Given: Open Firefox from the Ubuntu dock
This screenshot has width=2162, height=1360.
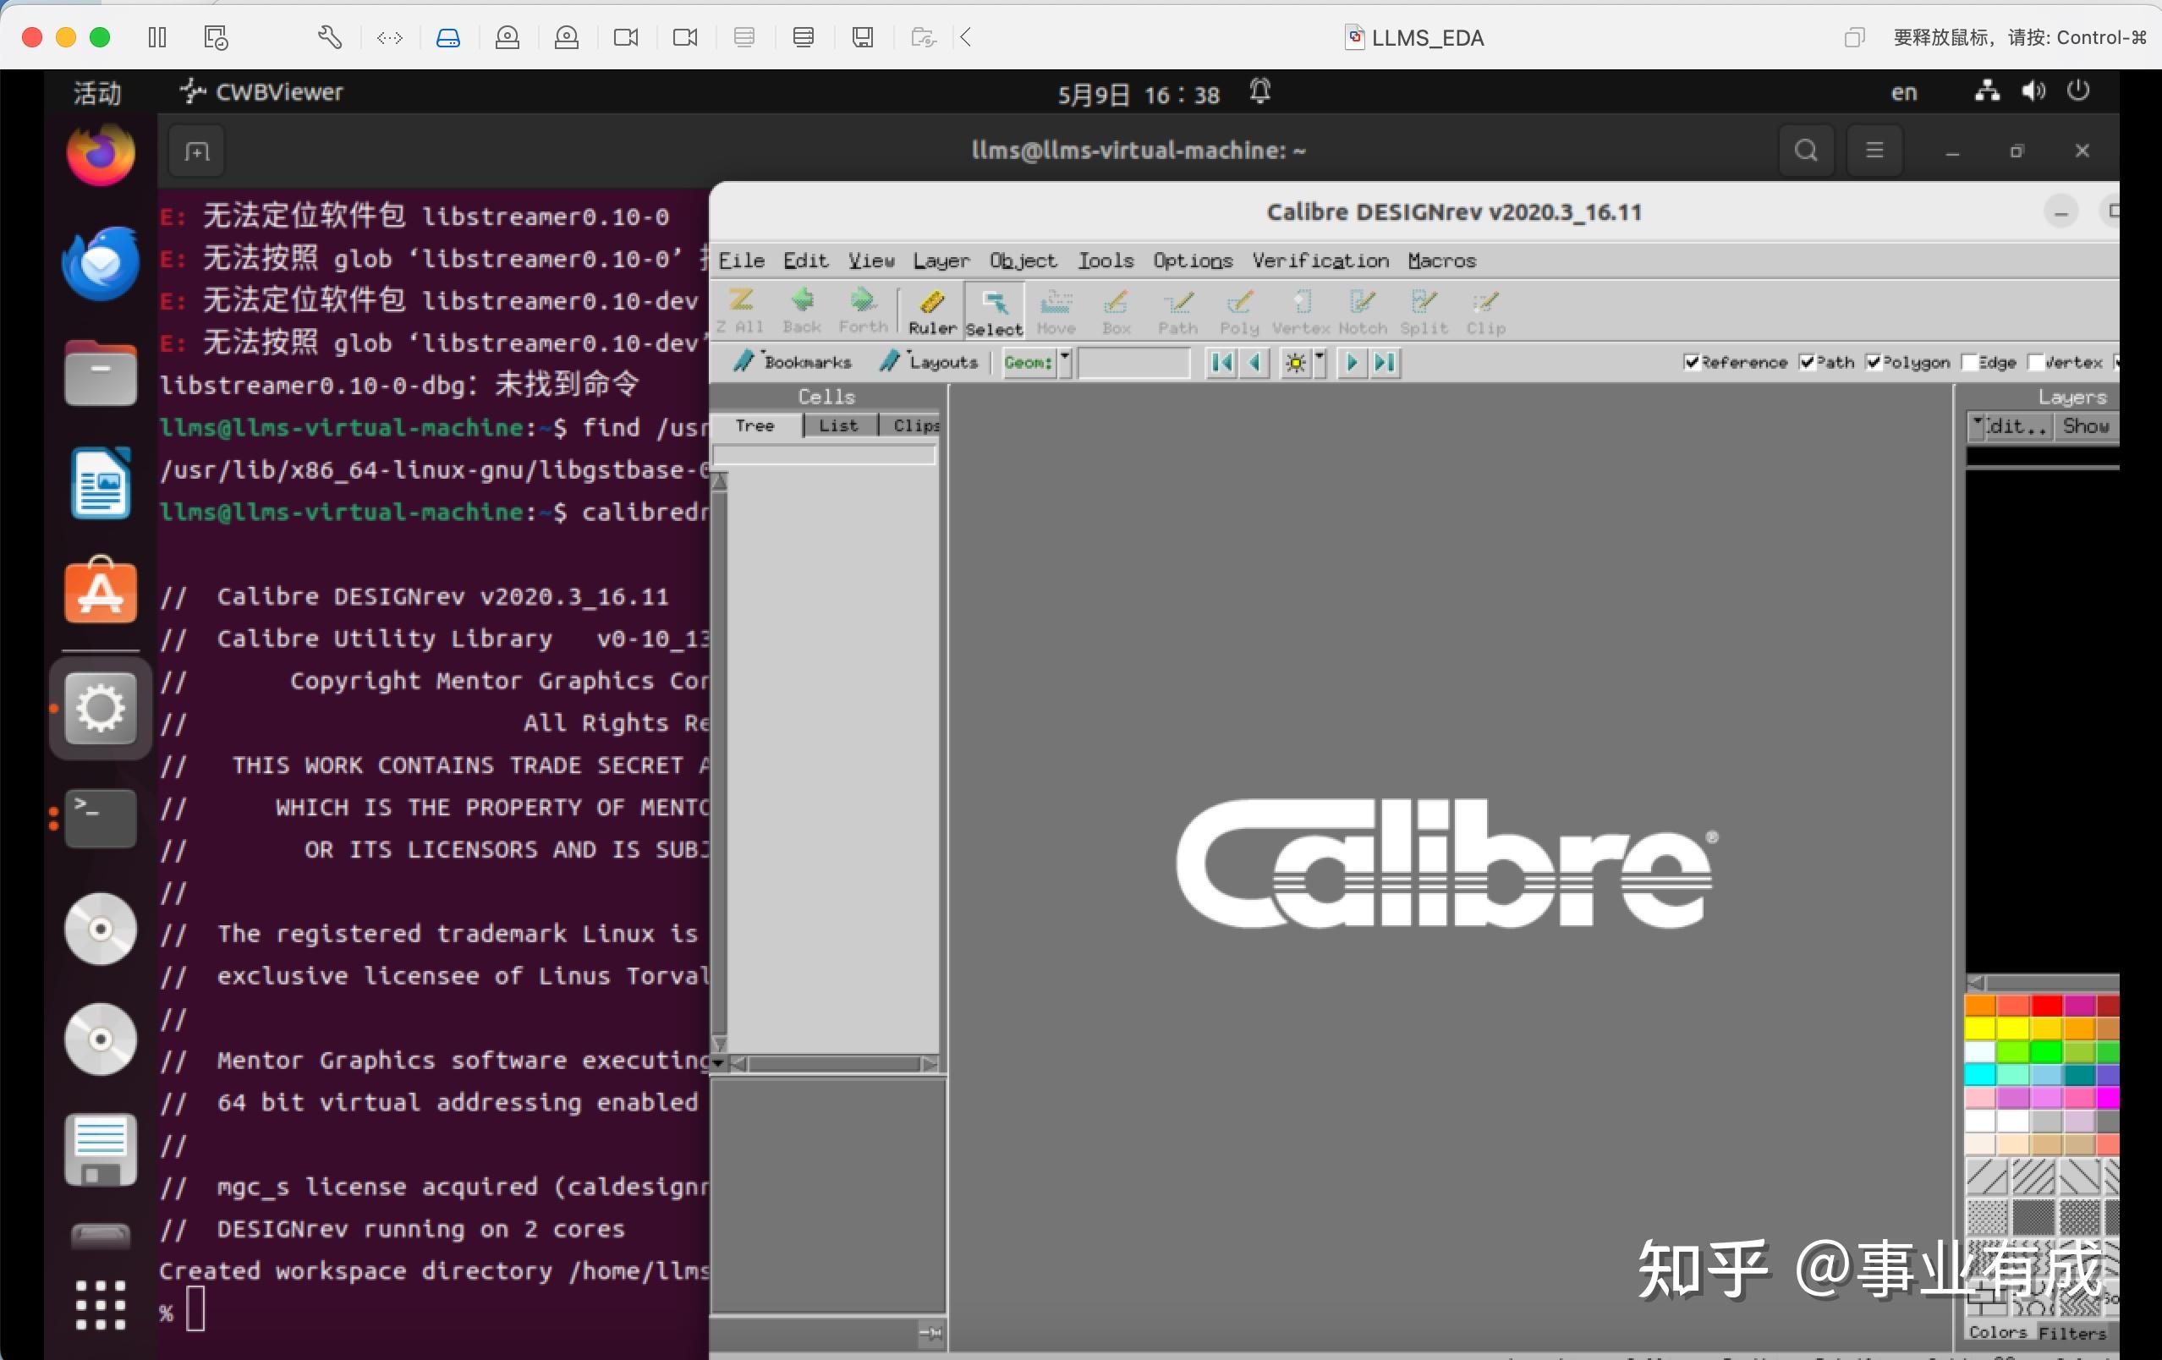Looking at the screenshot, I should pyautogui.click(x=100, y=155).
